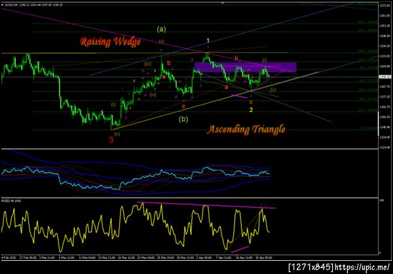Screen dimensions: 393x274
Task: Click the 1145.45 price axis label
Action: pos(385,127)
